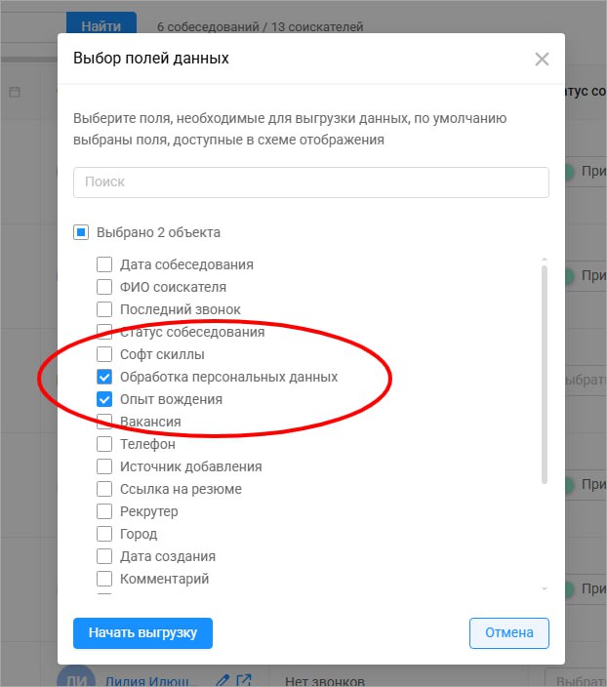This screenshot has width=607, height=687.
Task: Select the 'Вакансия' field checkbox
Action: pos(104,422)
